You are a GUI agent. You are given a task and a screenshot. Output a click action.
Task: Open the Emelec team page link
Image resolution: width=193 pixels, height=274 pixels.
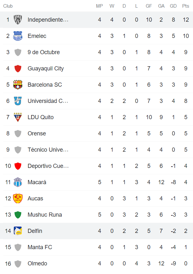coord(37,36)
